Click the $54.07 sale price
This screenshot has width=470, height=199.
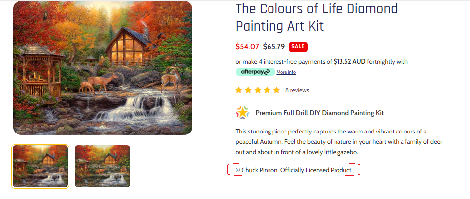(x=247, y=47)
